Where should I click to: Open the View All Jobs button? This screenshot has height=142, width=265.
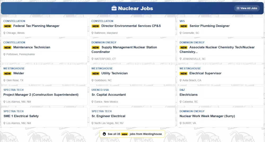[247, 8]
